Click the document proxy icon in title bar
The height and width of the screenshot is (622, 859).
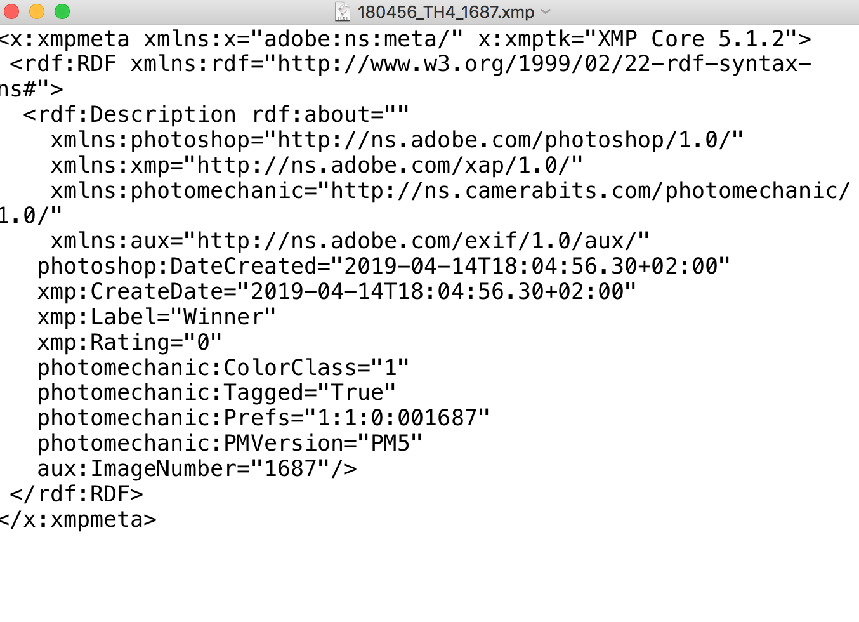pyautogui.click(x=343, y=11)
